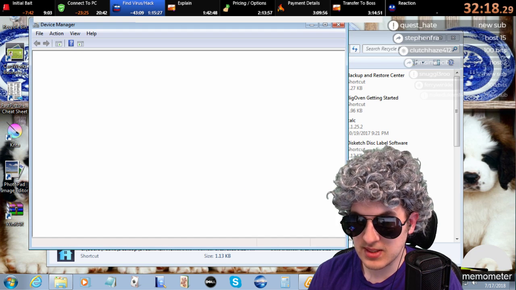Open the blue globe taskbar icon
Viewport: 516px width, 290px height.
(260, 282)
